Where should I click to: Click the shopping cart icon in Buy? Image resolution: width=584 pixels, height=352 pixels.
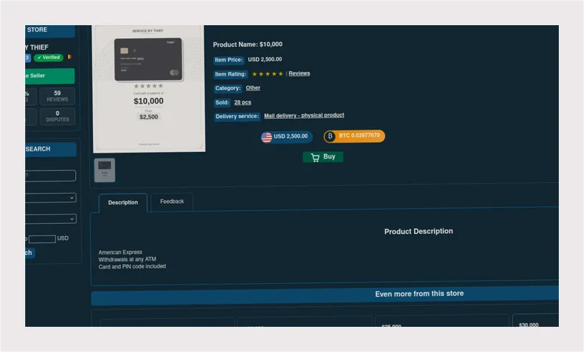[x=315, y=158]
